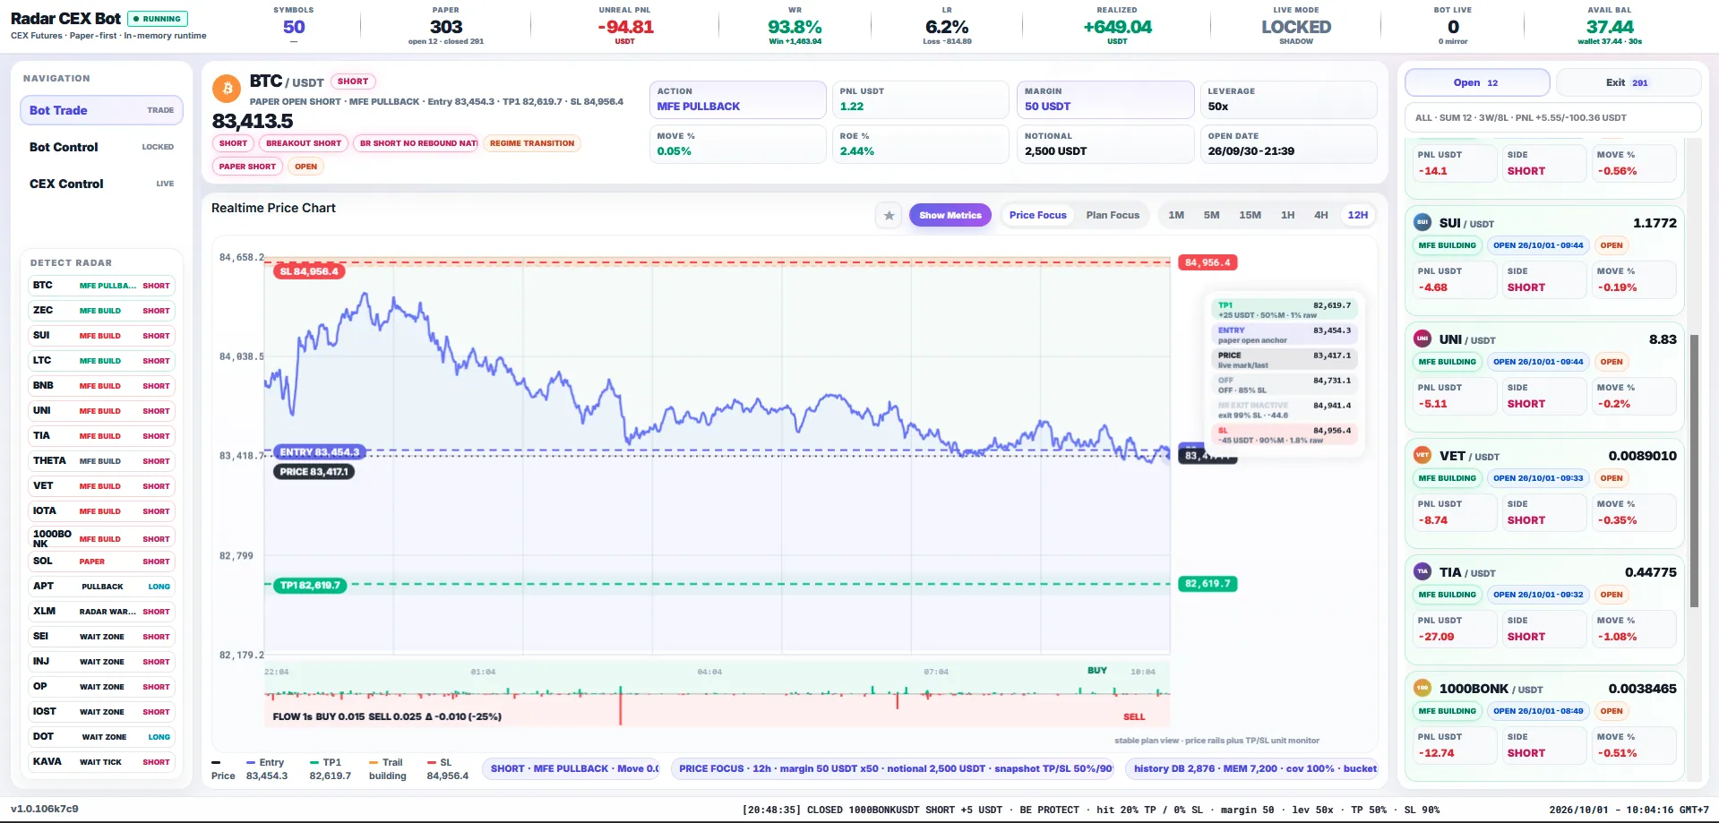Click the 1000BONK coin icon in positions list
The height and width of the screenshot is (823, 1719).
1422,688
